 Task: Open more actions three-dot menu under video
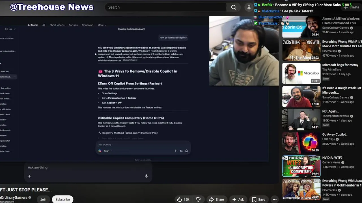click(x=274, y=199)
